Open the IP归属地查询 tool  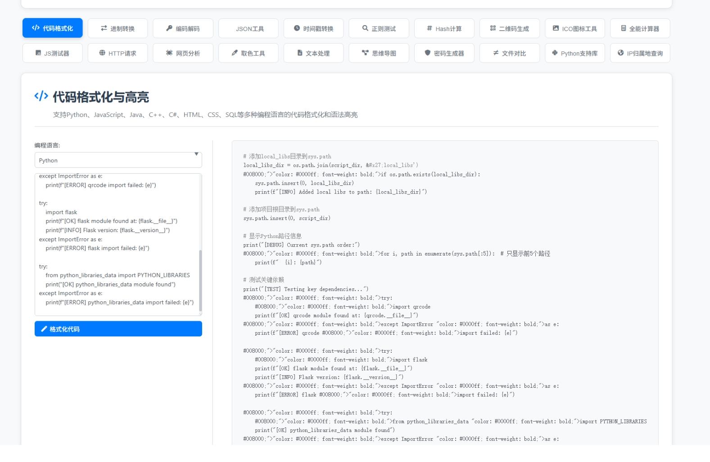(x=640, y=53)
